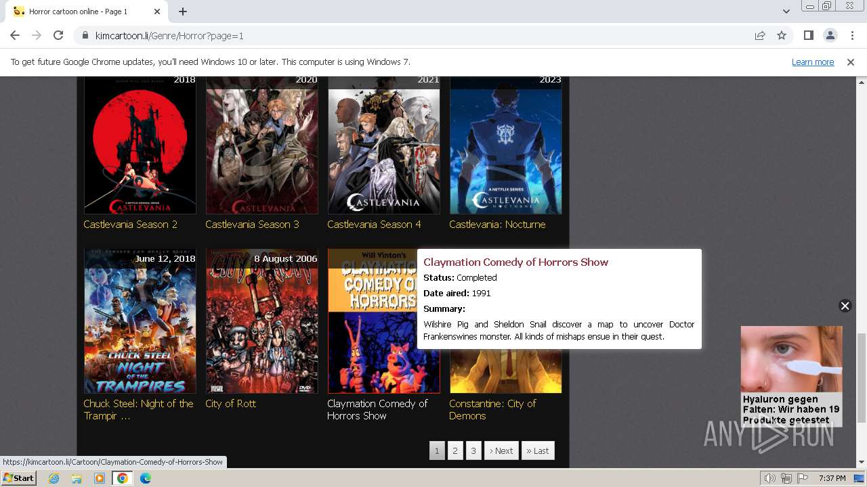The width and height of the screenshot is (867, 487).
Task: Open the Castlevania Season 2 poster
Action: coord(140,145)
